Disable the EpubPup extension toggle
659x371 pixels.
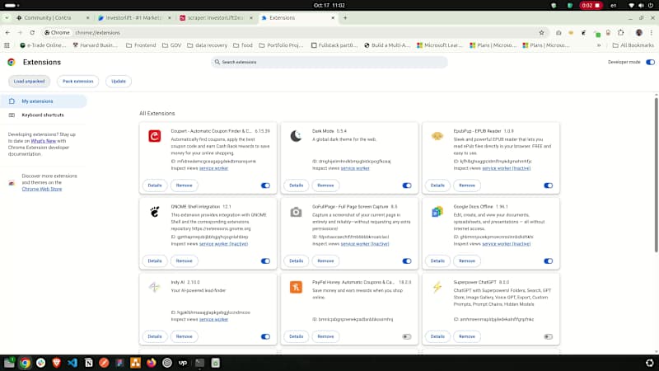coord(548,185)
